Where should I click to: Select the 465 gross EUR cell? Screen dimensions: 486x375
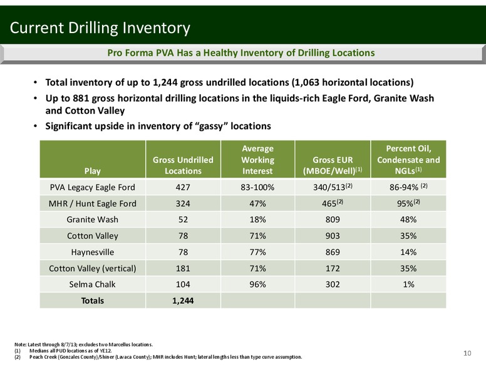333,203
